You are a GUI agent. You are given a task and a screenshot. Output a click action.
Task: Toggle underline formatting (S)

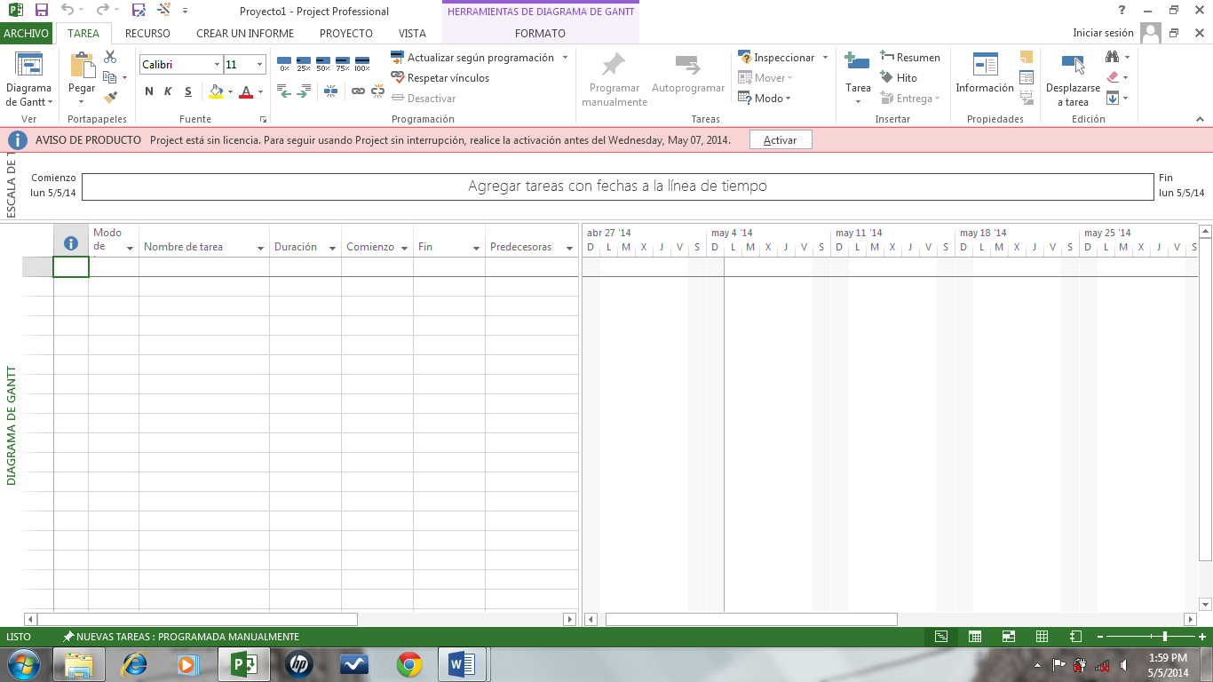[188, 91]
